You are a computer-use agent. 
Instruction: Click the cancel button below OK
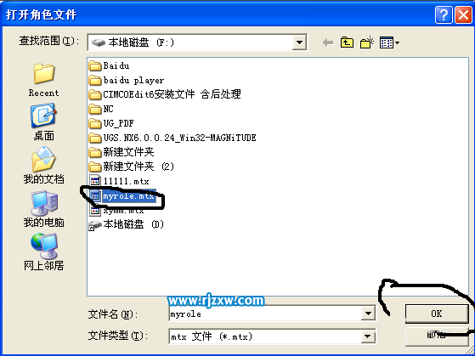437,336
